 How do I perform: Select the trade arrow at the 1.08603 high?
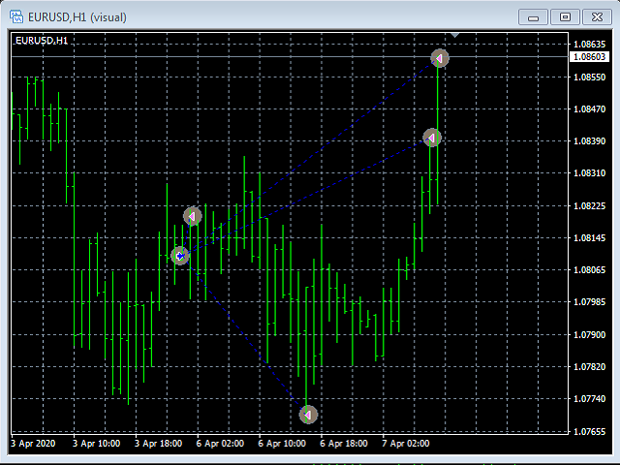click(439, 58)
